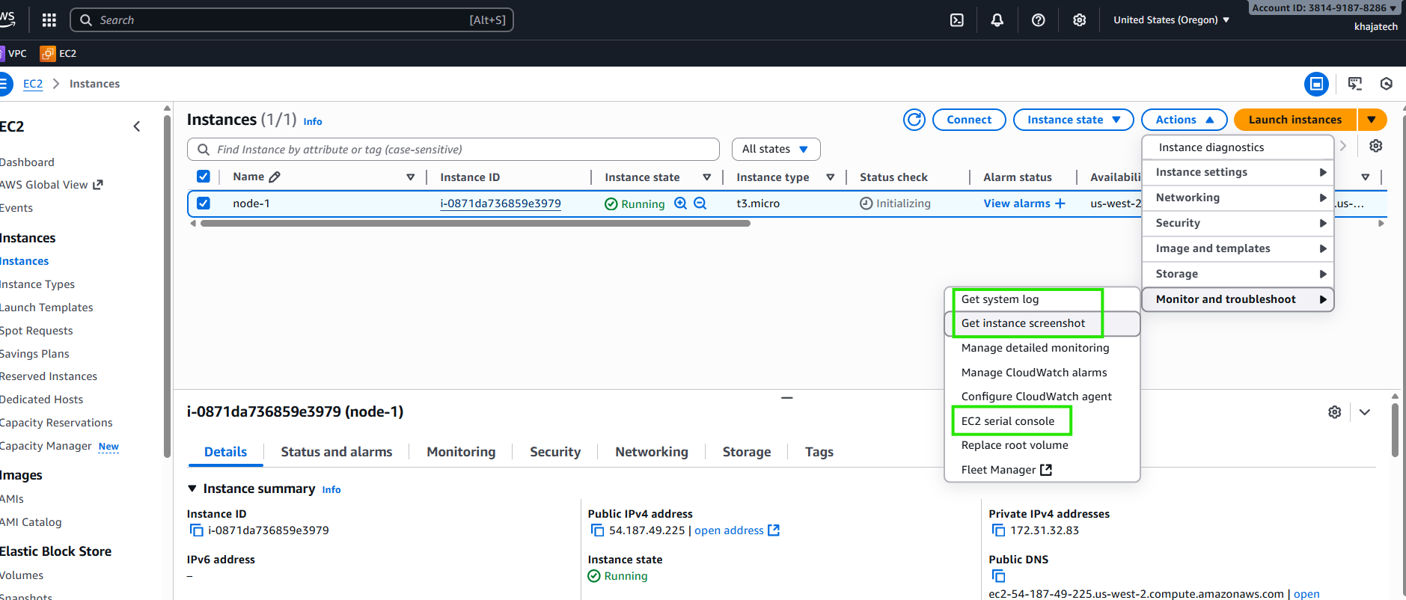1406x600 pixels.
Task: Toggle the select-all instances checkbox
Action: click(203, 177)
